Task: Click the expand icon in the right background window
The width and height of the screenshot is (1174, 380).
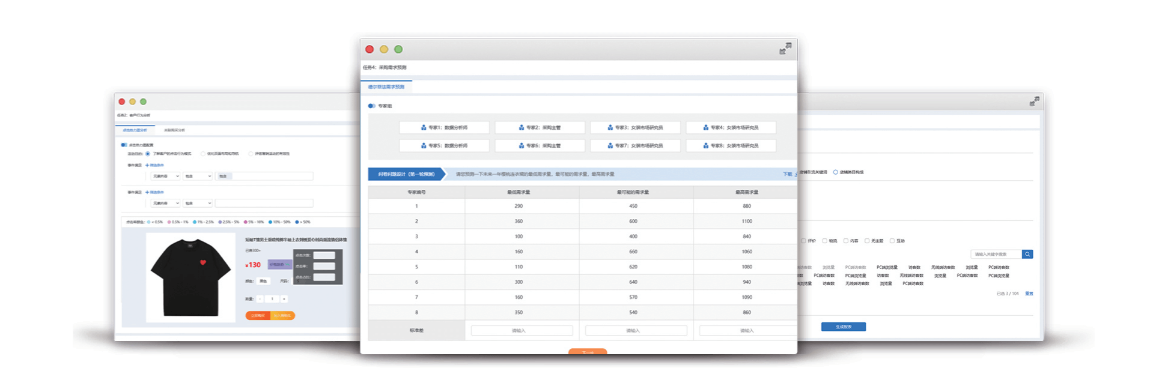Action: pyautogui.click(x=1034, y=102)
